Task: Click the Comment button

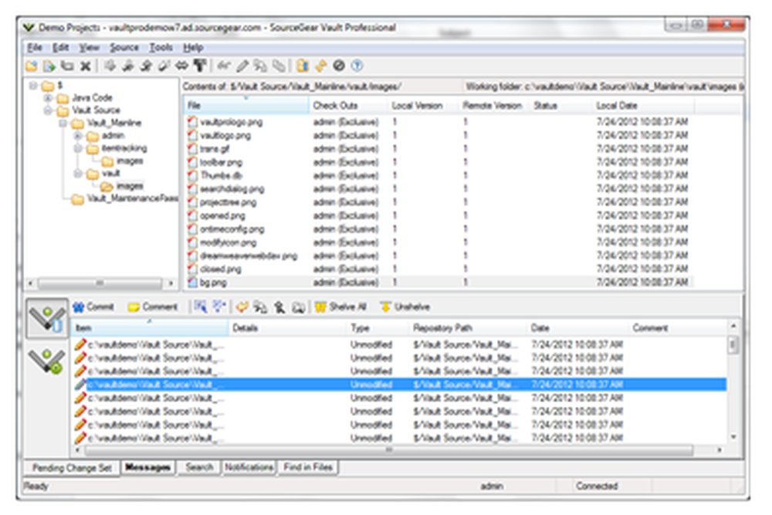Action: 153,307
